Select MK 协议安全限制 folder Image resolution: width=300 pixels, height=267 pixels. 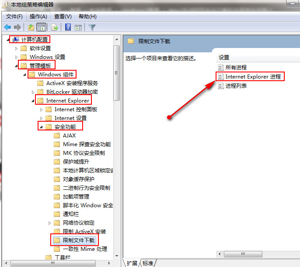[x=84, y=153]
